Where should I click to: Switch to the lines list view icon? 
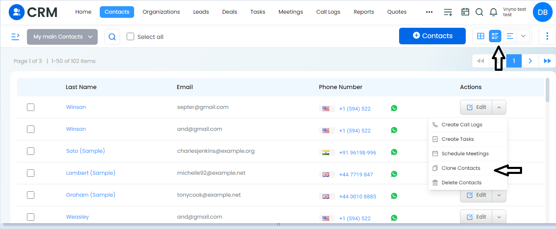pos(510,36)
